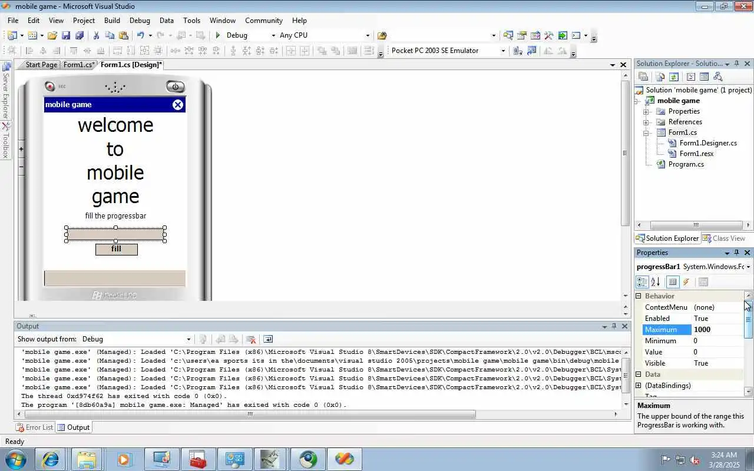The width and height of the screenshot is (754, 471).
Task: Open Pocket PC 2003 SE Emulator dropdown
Action: coord(503,51)
